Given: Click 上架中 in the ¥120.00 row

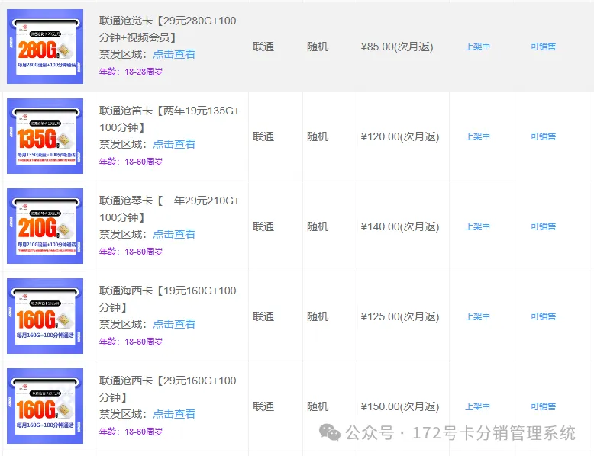Looking at the screenshot, I should point(477,136).
